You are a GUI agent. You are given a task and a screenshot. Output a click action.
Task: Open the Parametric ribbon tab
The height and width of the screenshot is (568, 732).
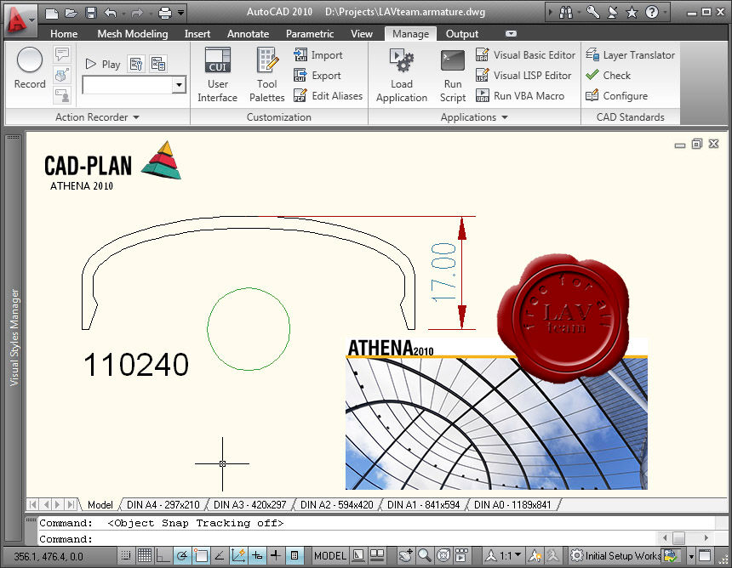(310, 33)
